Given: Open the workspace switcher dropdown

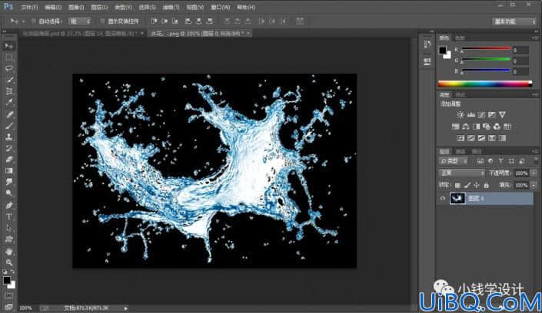Looking at the screenshot, I should tap(514, 21).
